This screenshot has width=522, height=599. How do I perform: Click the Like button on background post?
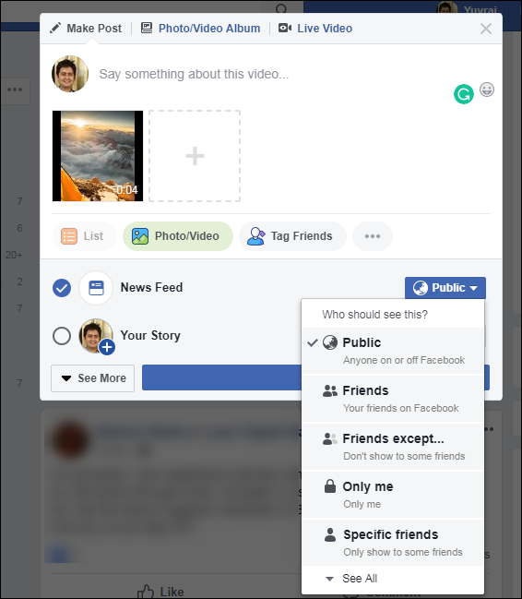(x=161, y=592)
